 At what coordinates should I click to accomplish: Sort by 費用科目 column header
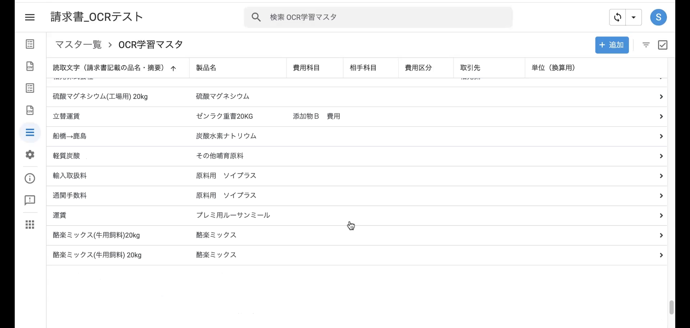306,68
